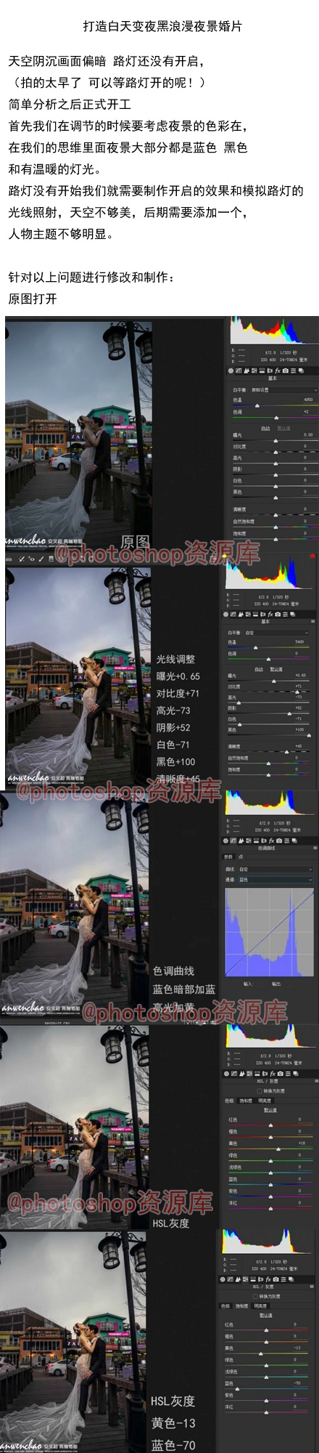319x1453 pixels.
Task: Click 默认值 link in the 色温 4850 panel
Action: (283, 429)
